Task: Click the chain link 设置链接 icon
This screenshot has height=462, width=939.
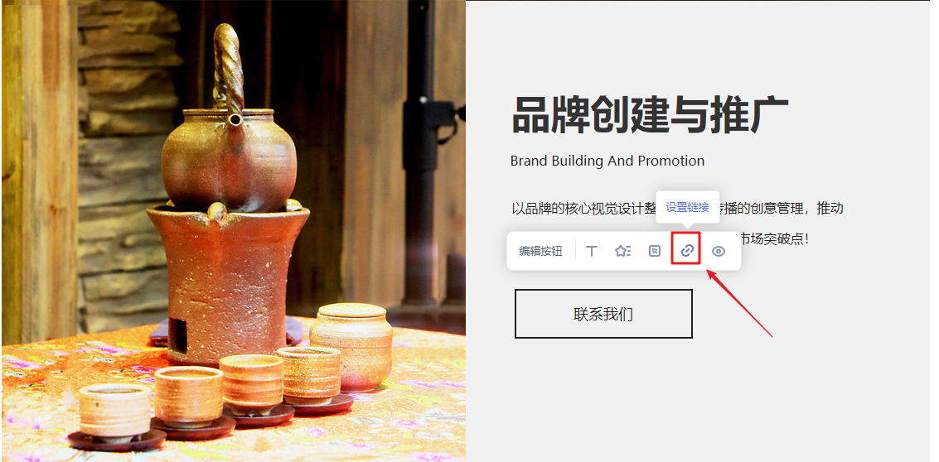Action: [x=687, y=251]
